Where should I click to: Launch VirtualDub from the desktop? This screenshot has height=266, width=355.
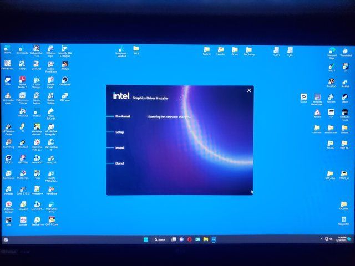(x=22, y=112)
